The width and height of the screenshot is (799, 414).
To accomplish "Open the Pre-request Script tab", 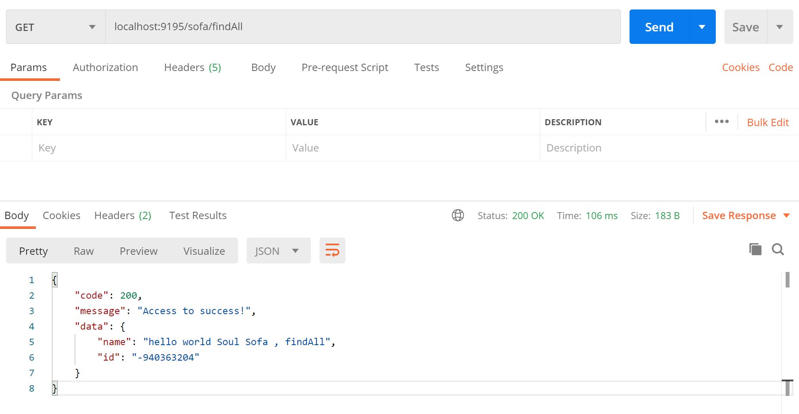I will pos(345,68).
